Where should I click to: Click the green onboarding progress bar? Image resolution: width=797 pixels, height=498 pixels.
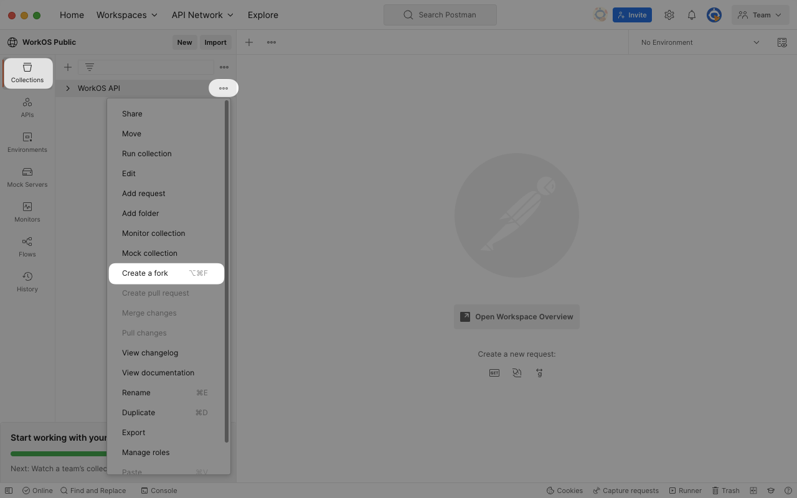(59, 454)
